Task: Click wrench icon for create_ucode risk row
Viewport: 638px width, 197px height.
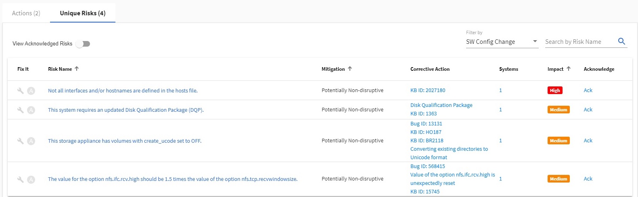Action: pyautogui.click(x=20, y=141)
